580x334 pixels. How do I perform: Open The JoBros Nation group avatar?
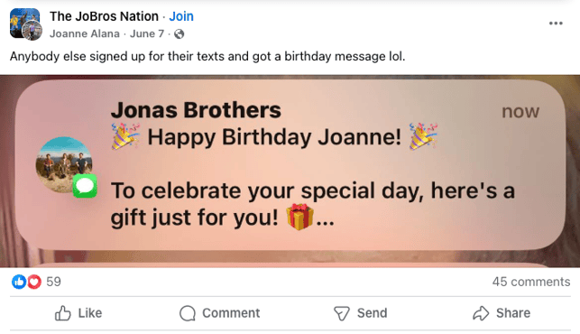click(24, 24)
